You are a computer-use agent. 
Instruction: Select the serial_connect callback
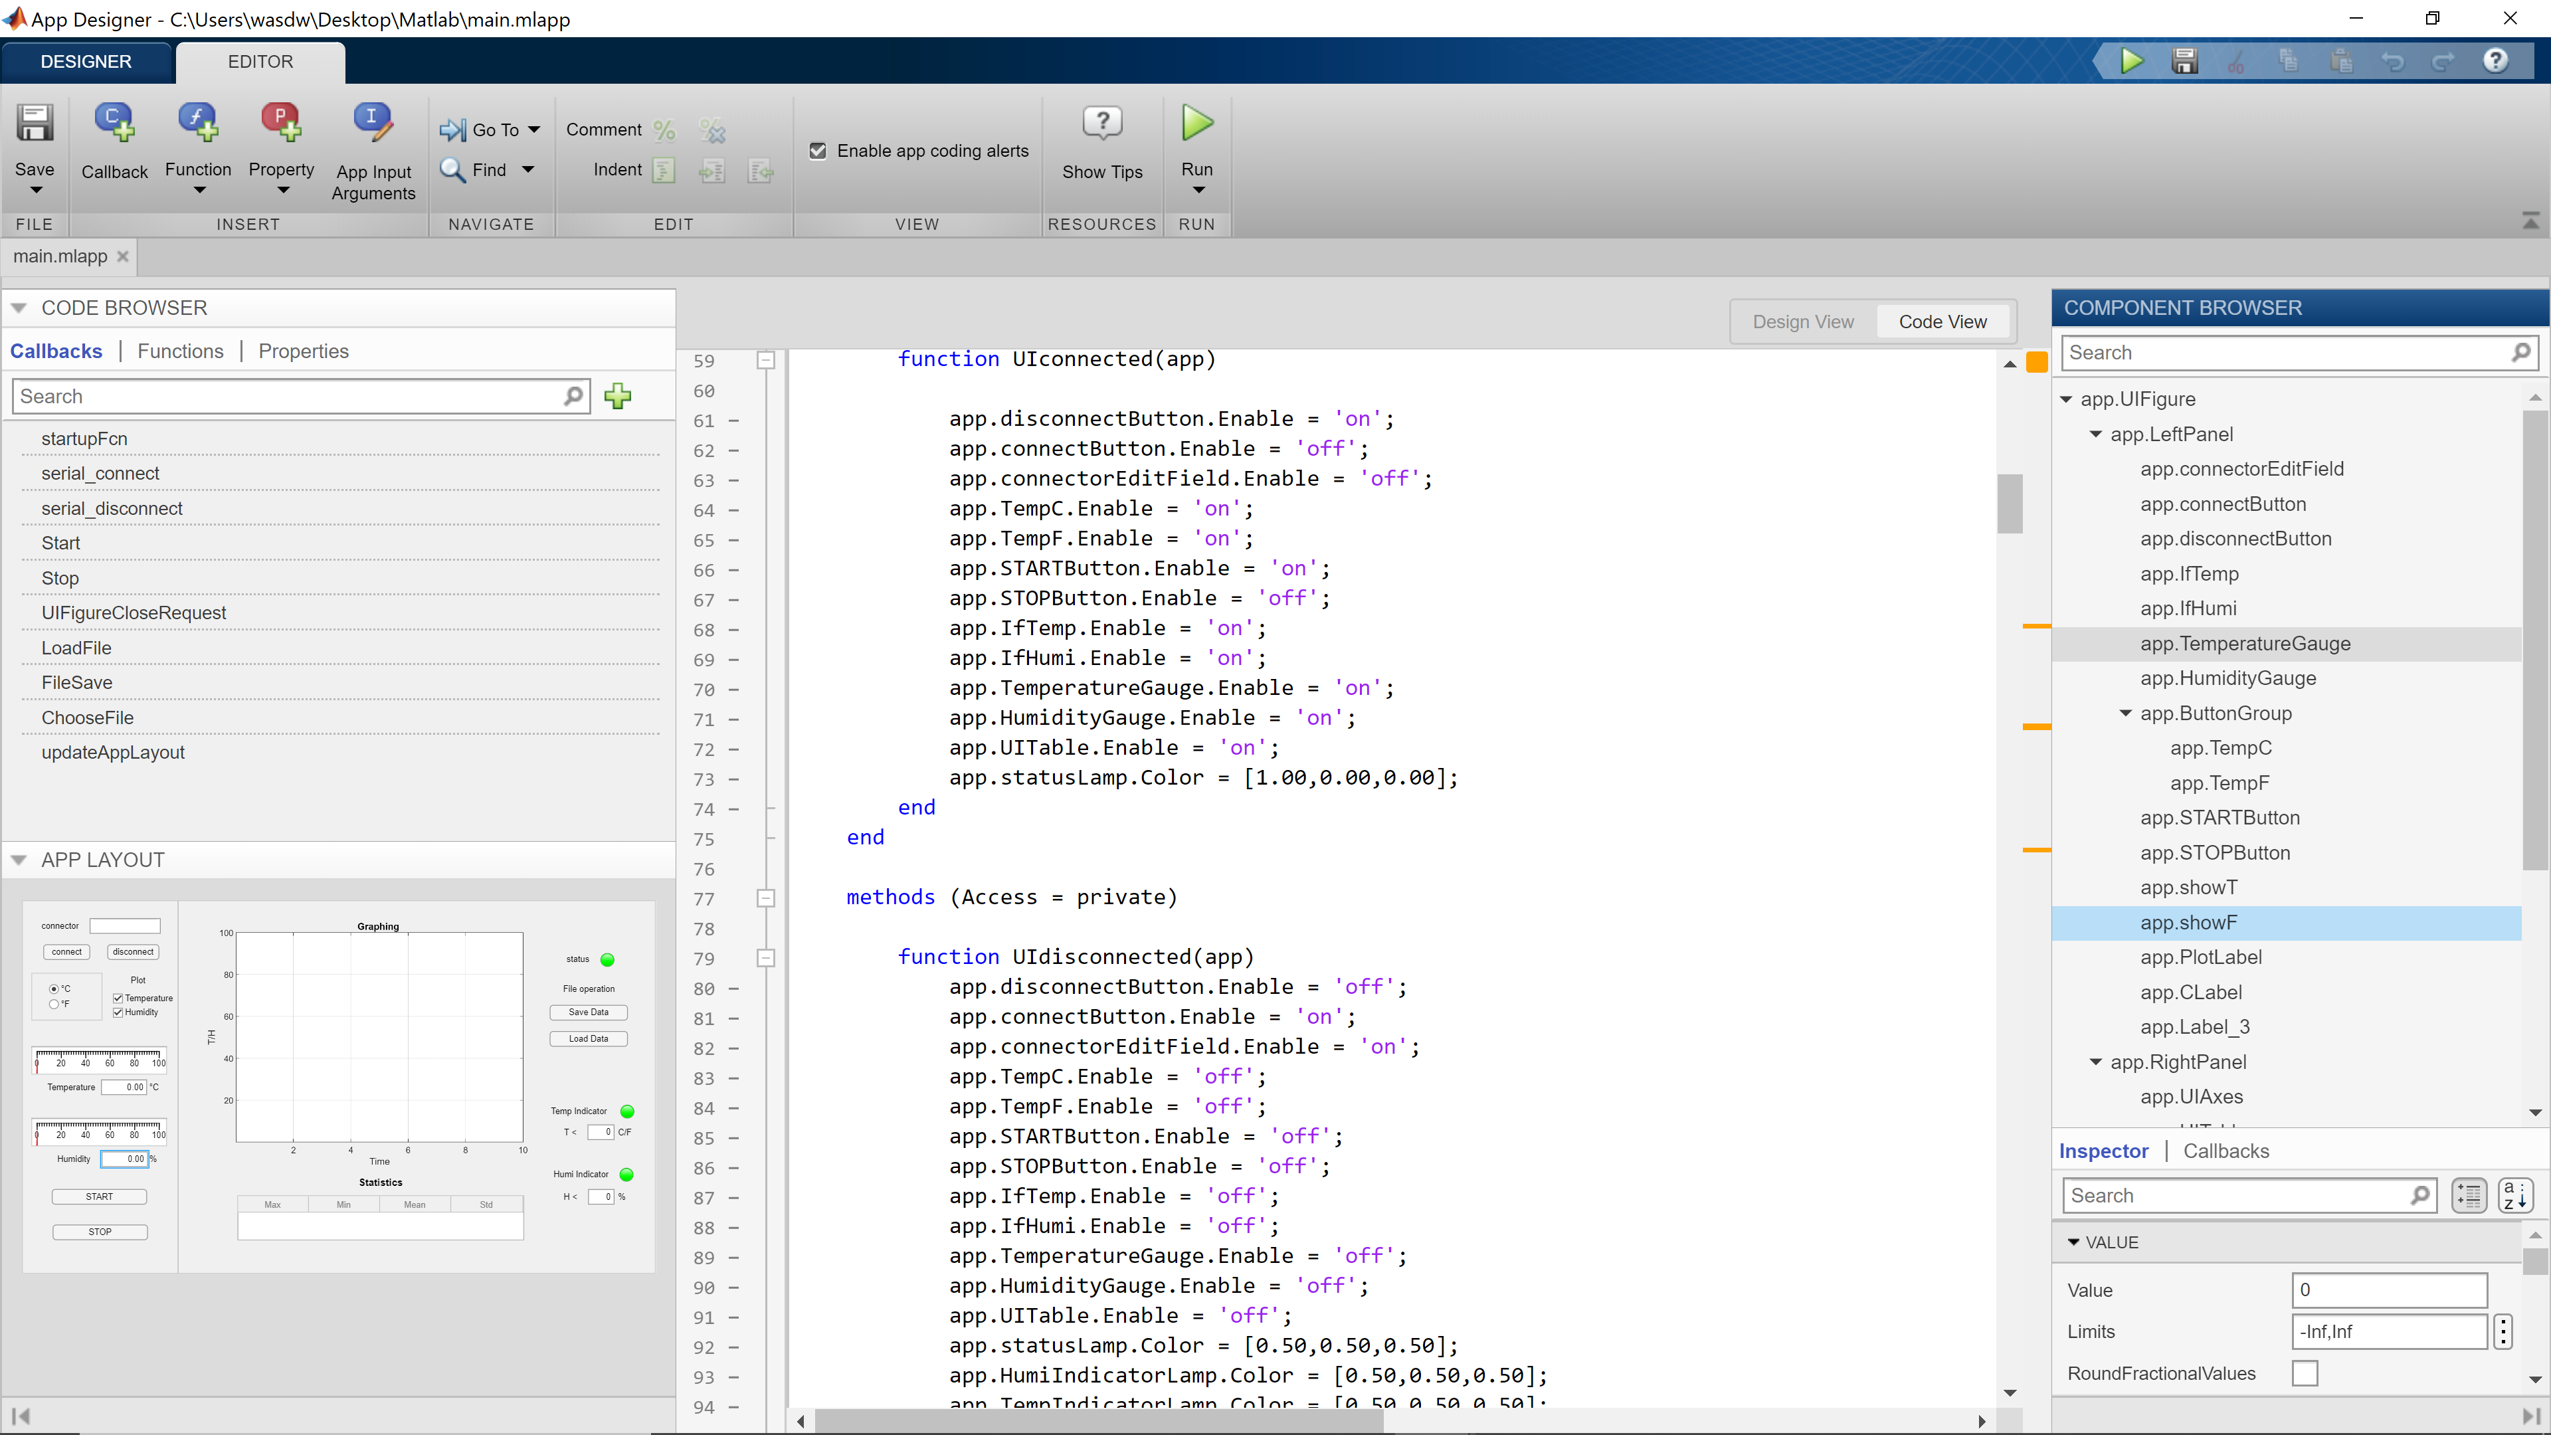[100, 474]
